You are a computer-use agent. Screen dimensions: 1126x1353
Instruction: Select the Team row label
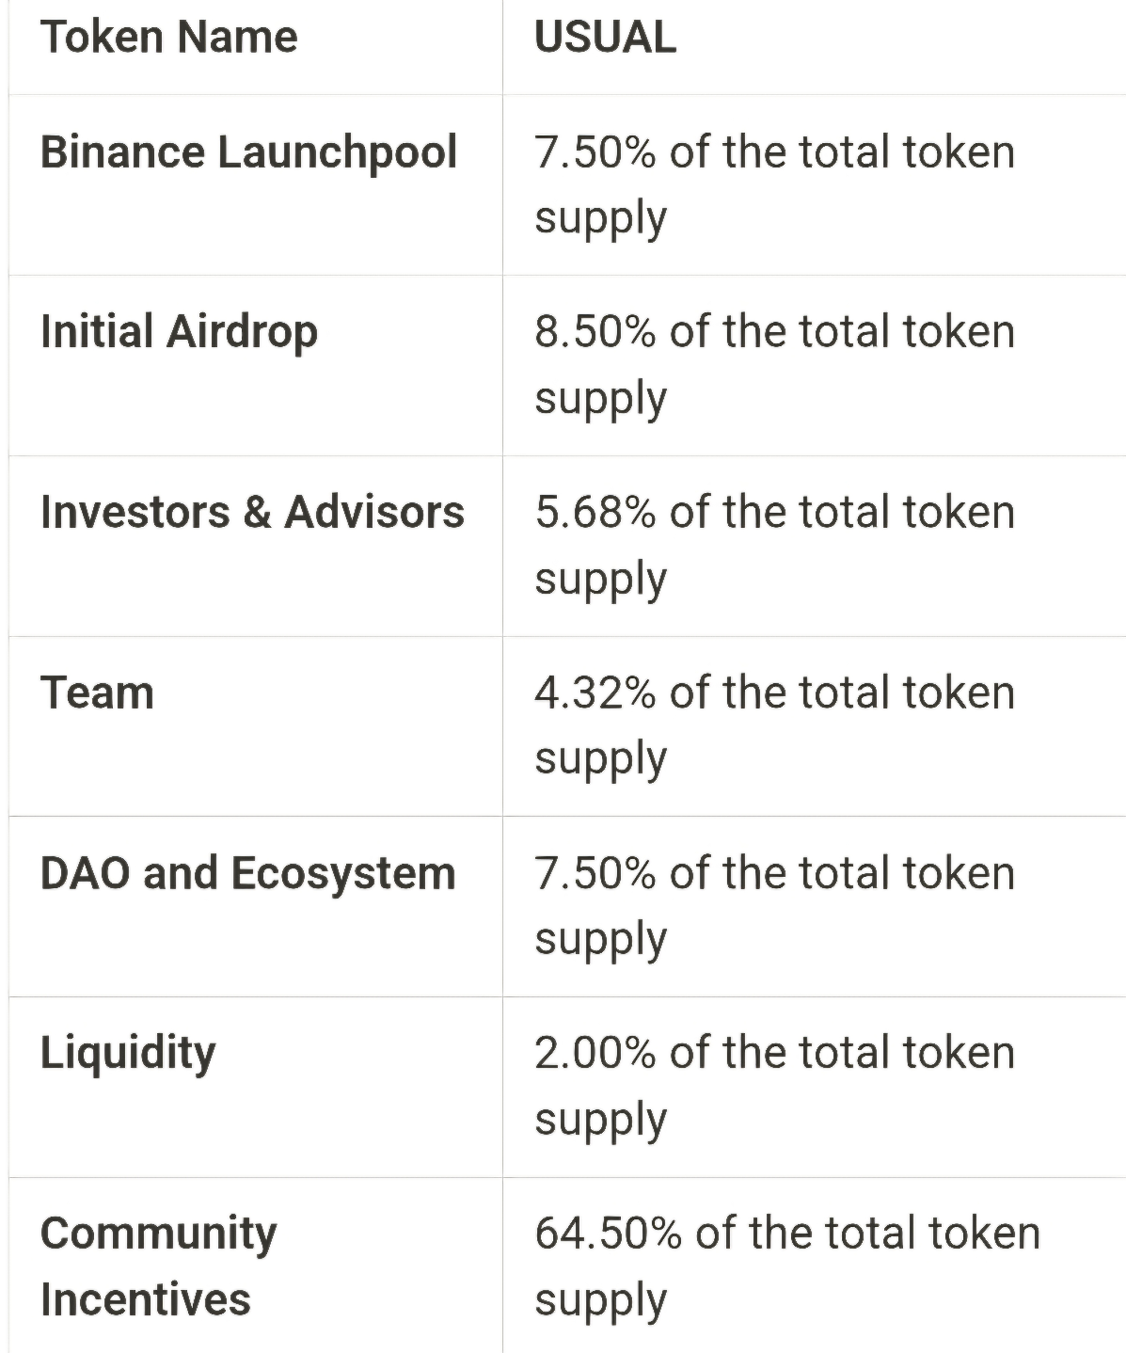click(x=97, y=693)
